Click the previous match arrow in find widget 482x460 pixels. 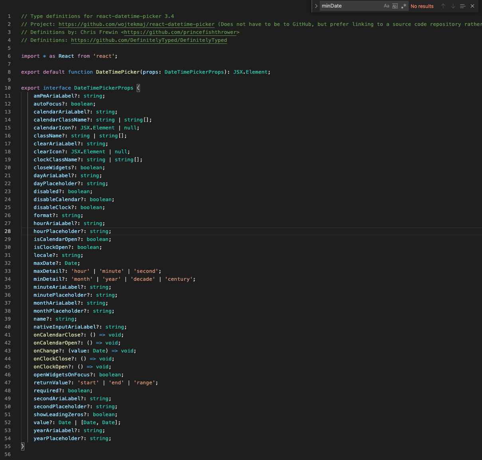[443, 6]
